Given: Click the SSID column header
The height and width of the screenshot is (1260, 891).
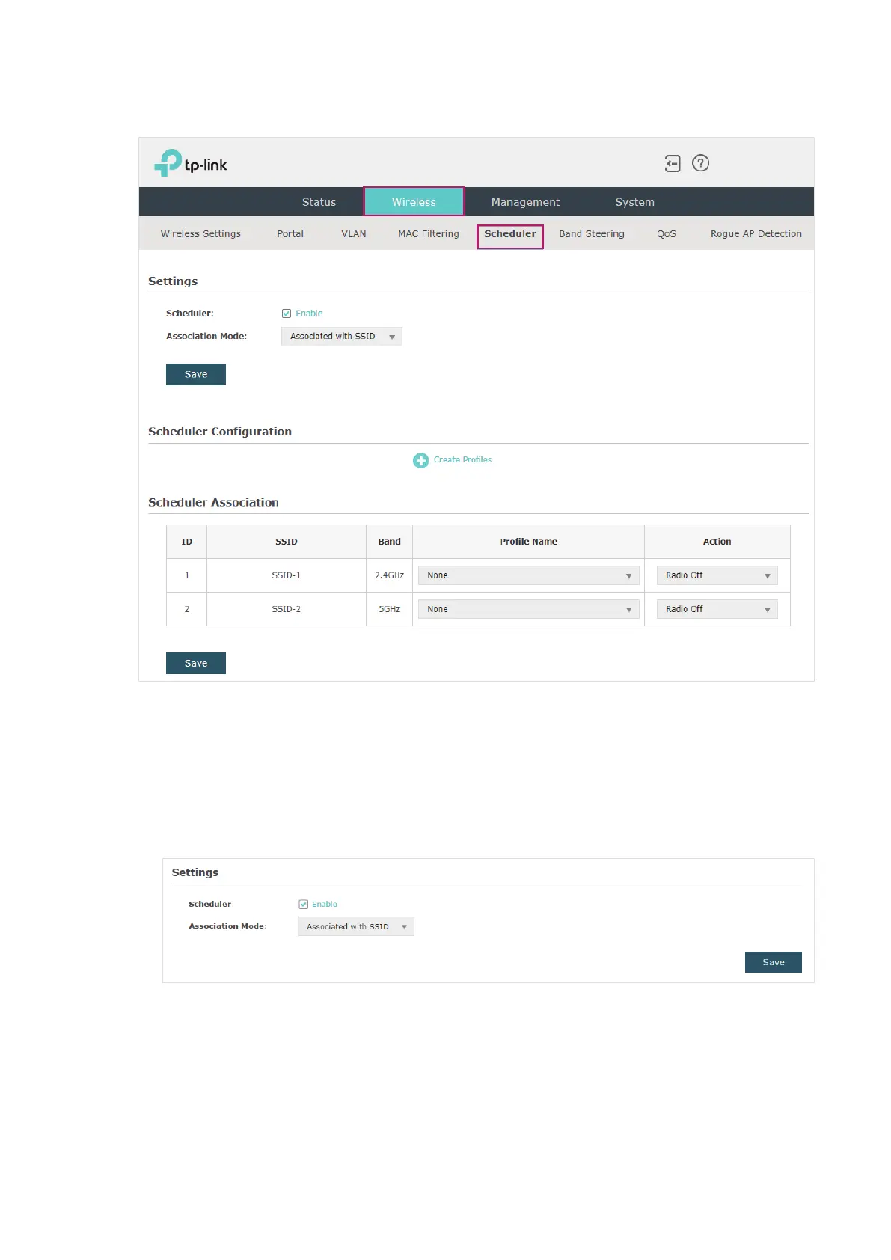Looking at the screenshot, I should tap(287, 542).
